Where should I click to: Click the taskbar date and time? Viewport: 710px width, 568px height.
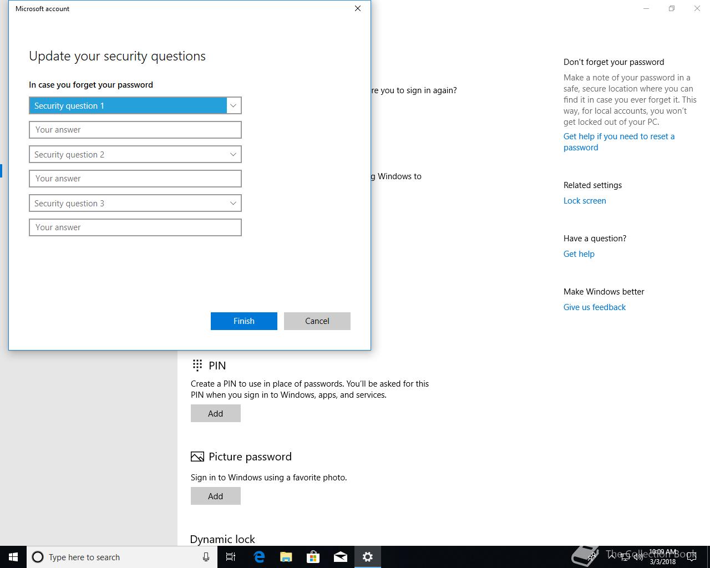[x=663, y=557]
